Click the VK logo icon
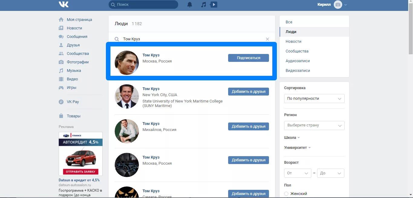 (64, 4)
